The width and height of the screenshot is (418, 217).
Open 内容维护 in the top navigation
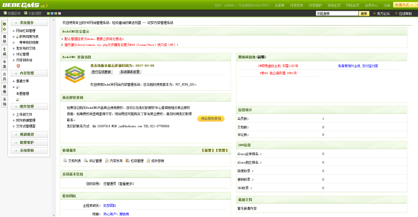pos(316,5)
